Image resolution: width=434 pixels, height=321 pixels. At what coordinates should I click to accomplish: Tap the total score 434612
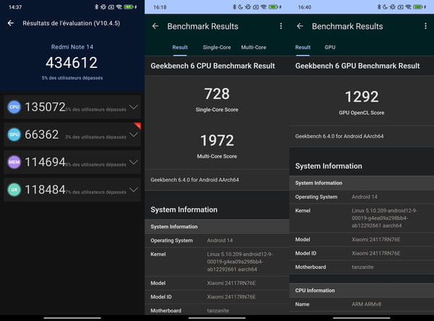point(72,63)
